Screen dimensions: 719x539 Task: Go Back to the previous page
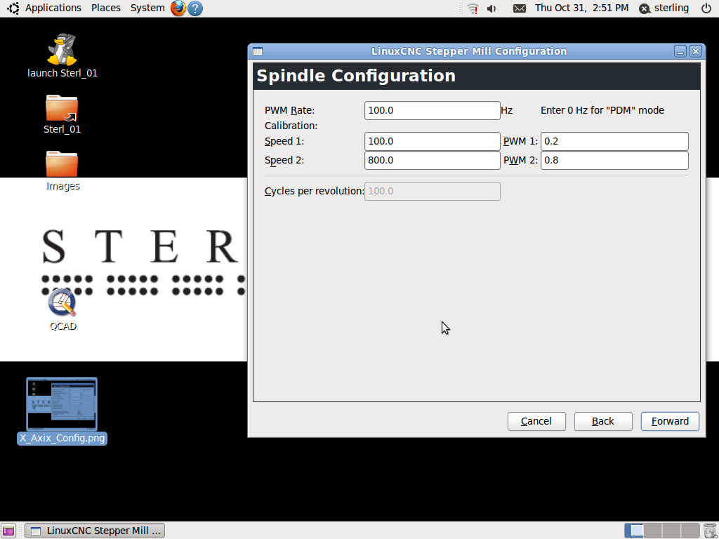point(603,421)
